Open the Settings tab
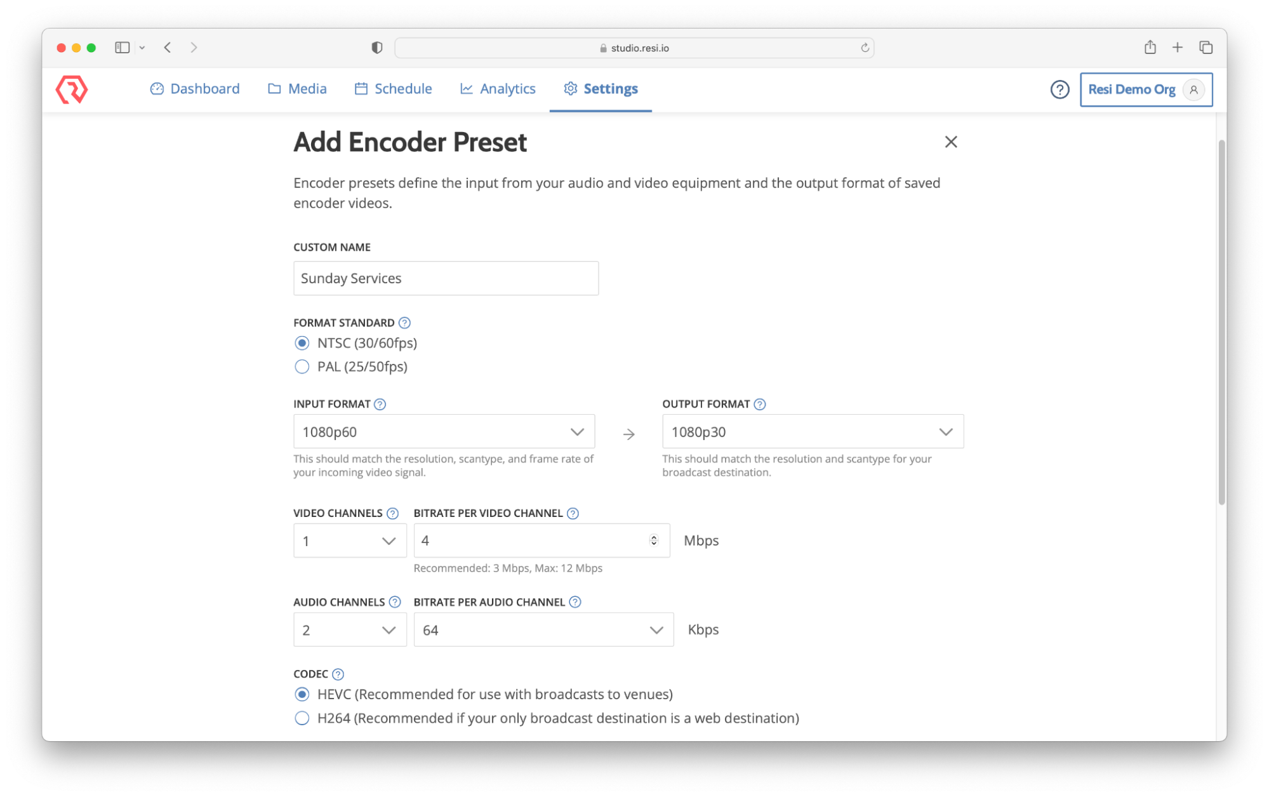 (x=601, y=89)
